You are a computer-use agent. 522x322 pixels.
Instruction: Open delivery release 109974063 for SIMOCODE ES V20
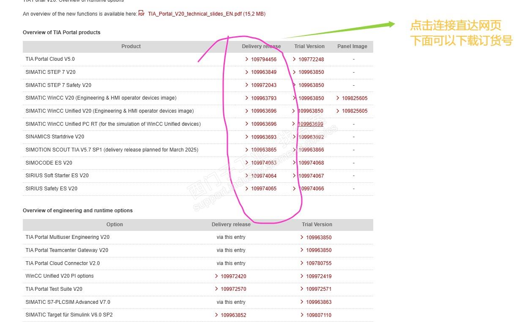[264, 163]
